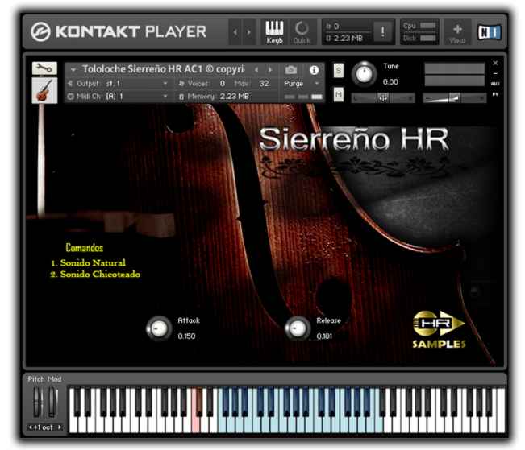The image size is (525, 450).
Task: Toggle the AUX sends button
Action: tap(495, 84)
